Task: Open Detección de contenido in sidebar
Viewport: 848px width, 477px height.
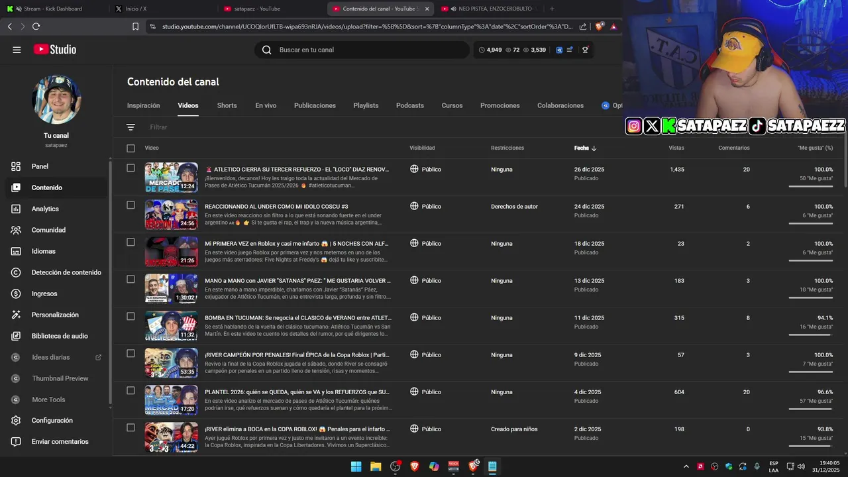Action: tap(56, 272)
